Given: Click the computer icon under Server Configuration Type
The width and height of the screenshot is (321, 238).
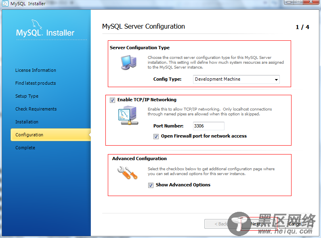Looking at the screenshot, I should tap(128, 63).
